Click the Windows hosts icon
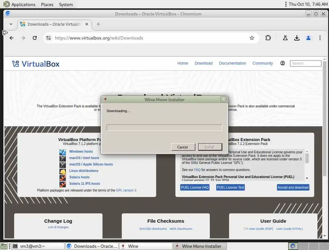This screenshot has width=329, height=250. coord(63,152)
